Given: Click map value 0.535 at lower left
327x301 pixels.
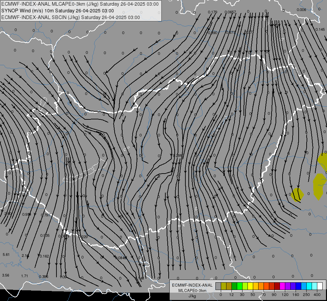Looking at the screenshot, I should tap(45, 235).
